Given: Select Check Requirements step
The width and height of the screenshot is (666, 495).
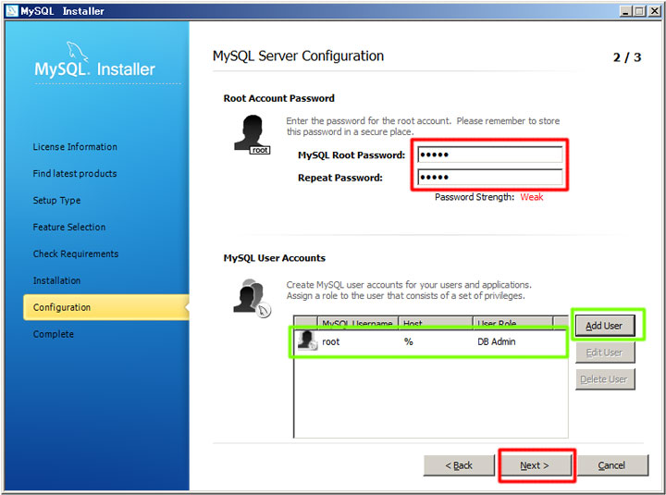Looking at the screenshot, I should [x=76, y=254].
